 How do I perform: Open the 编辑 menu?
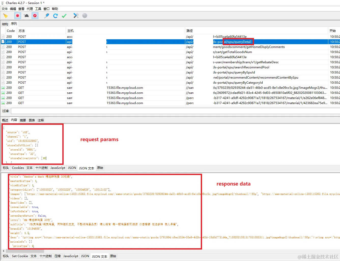click(13, 9)
